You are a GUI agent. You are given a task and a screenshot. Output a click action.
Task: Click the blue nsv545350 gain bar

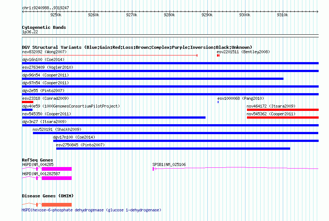coord(114,118)
